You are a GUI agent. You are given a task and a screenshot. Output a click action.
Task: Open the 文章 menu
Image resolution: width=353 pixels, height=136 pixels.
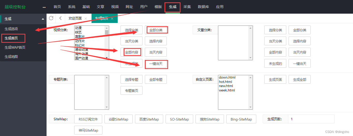click(x=101, y=7)
